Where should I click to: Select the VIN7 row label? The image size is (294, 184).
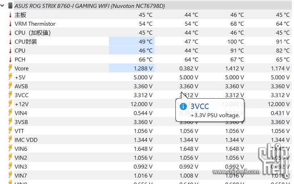click(21, 176)
